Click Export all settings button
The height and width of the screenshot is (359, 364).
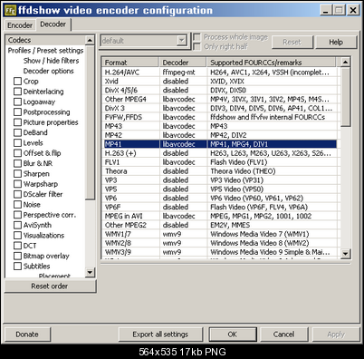[160, 335]
